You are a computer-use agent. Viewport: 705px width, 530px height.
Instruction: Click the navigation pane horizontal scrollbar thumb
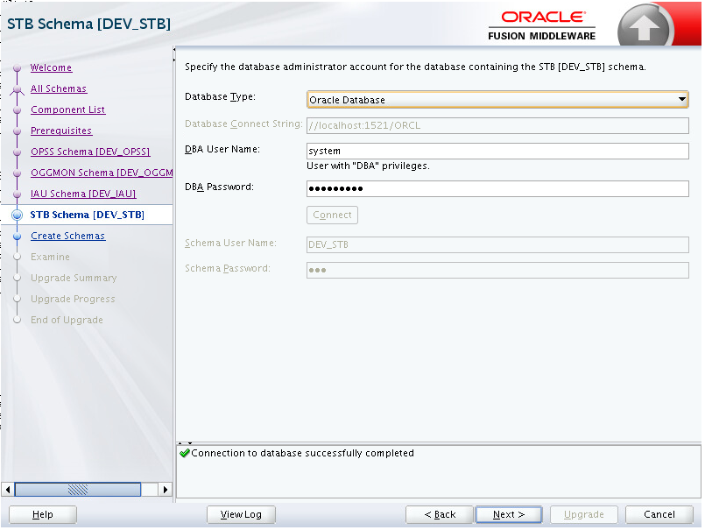[78, 489]
